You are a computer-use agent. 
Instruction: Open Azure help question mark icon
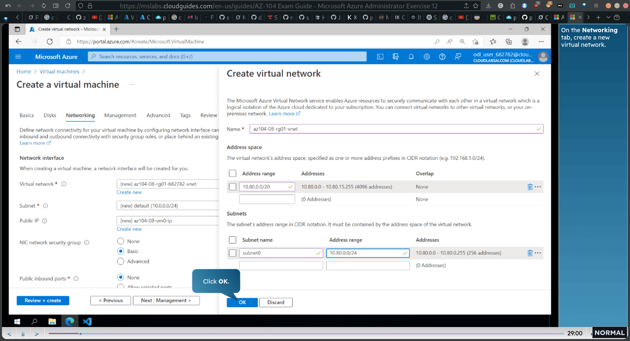pyautogui.click(x=442, y=57)
